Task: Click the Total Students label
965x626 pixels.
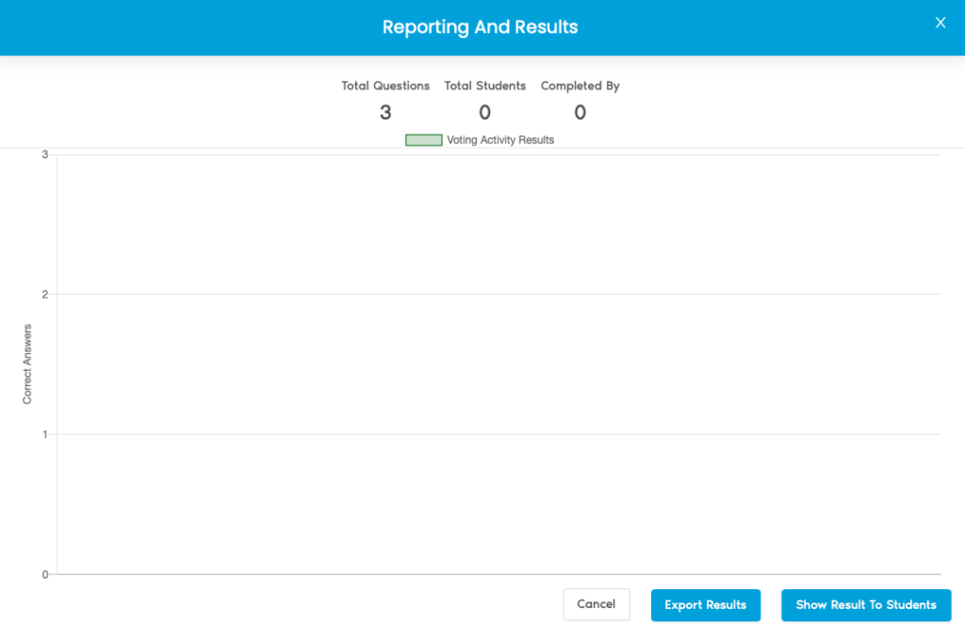Action: pos(485,86)
